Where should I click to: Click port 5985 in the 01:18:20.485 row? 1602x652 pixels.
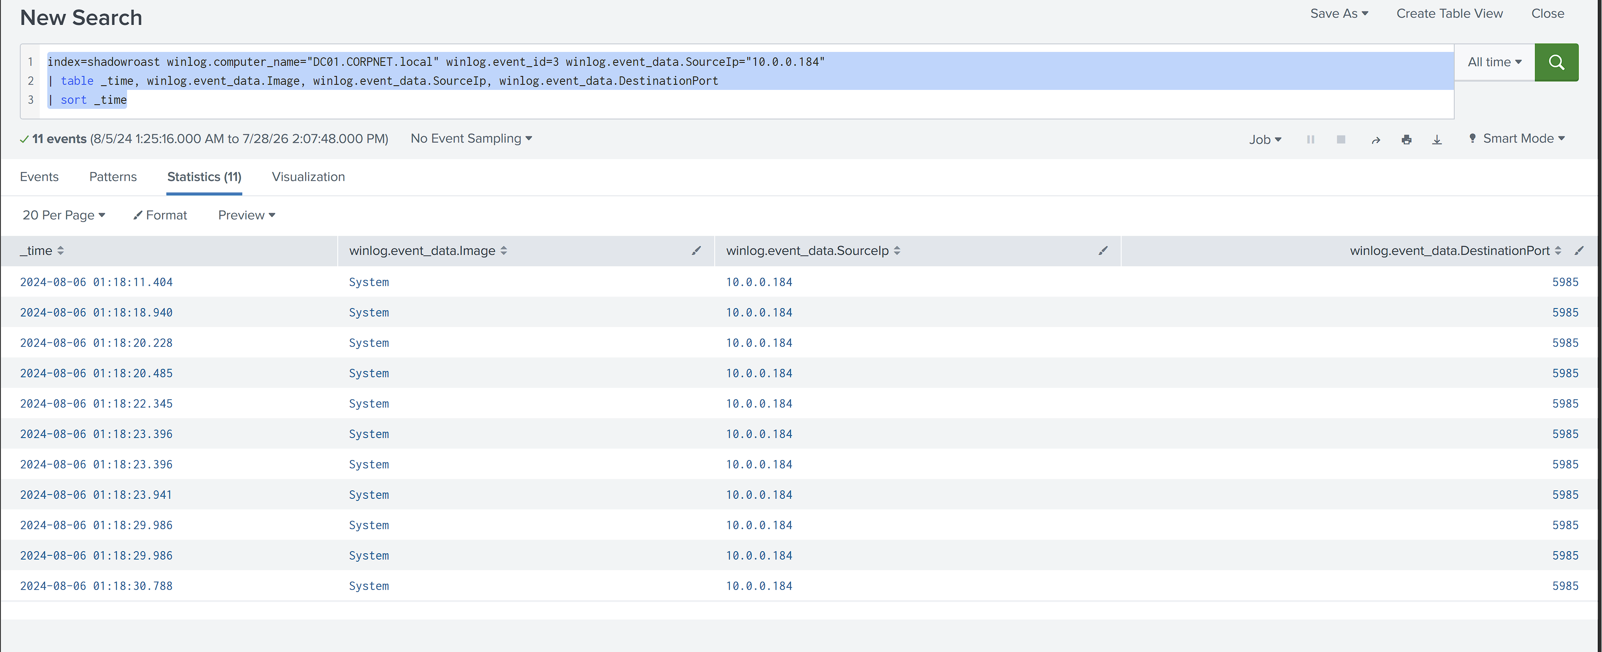tap(1565, 373)
